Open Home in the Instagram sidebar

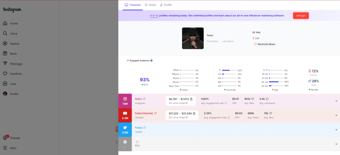(x=5, y=24)
